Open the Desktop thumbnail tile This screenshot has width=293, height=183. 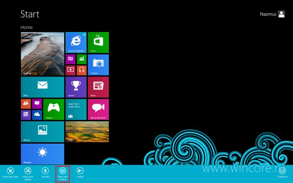[43, 54]
